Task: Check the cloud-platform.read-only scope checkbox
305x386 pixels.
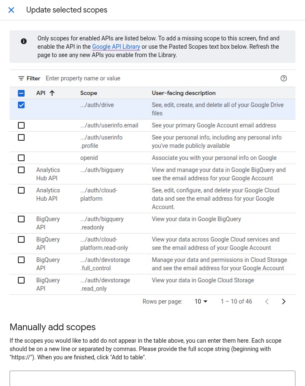Action: 21,239
